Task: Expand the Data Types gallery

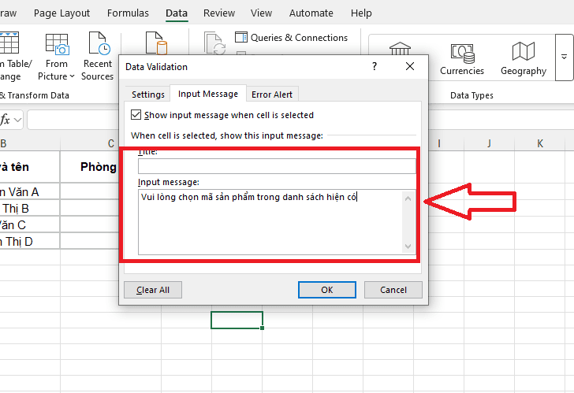Action: coord(564,57)
